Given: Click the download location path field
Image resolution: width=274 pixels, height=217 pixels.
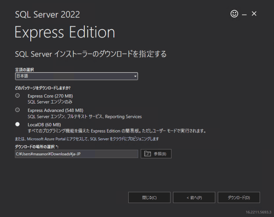Looking at the screenshot, I should 77,154.
